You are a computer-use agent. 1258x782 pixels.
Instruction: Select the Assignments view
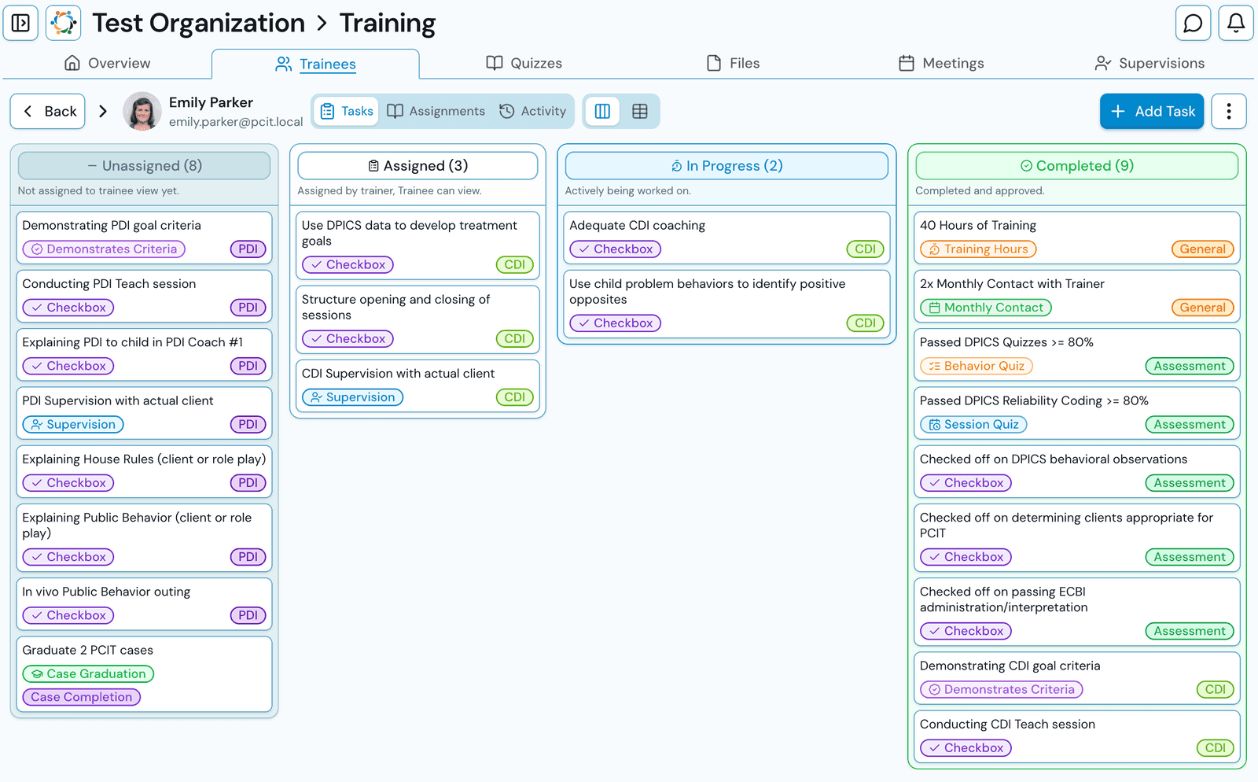(x=436, y=111)
